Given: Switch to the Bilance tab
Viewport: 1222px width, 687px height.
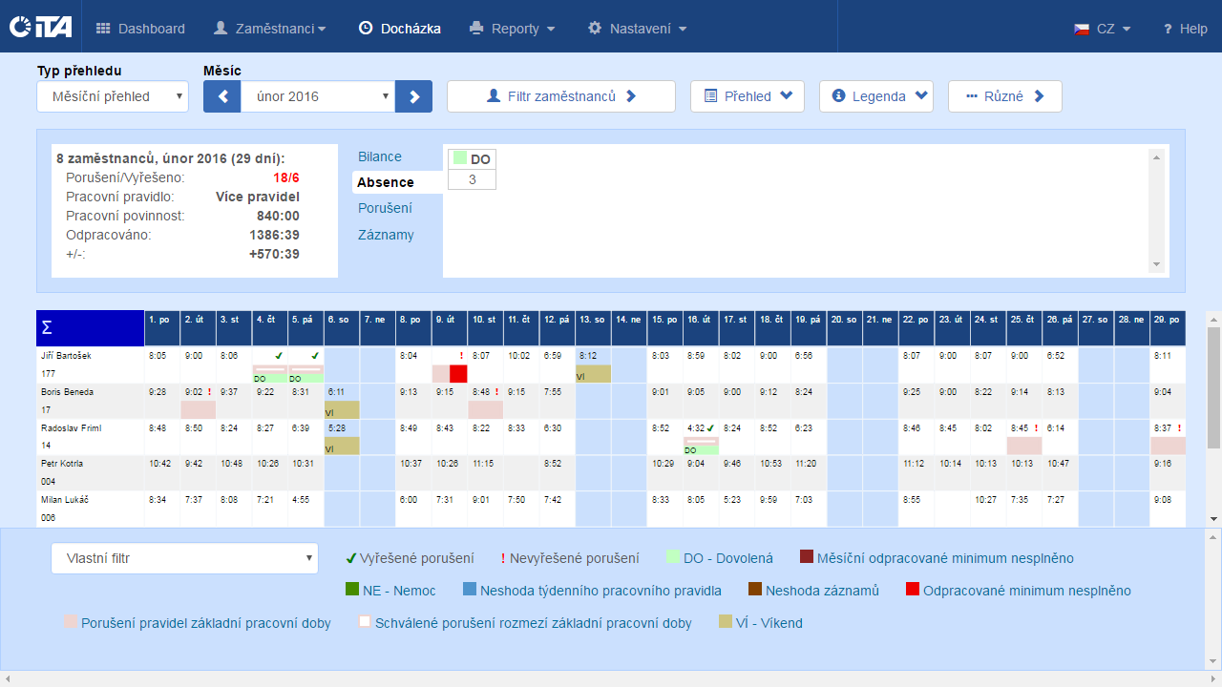Looking at the screenshot, I should pos(380,156).
